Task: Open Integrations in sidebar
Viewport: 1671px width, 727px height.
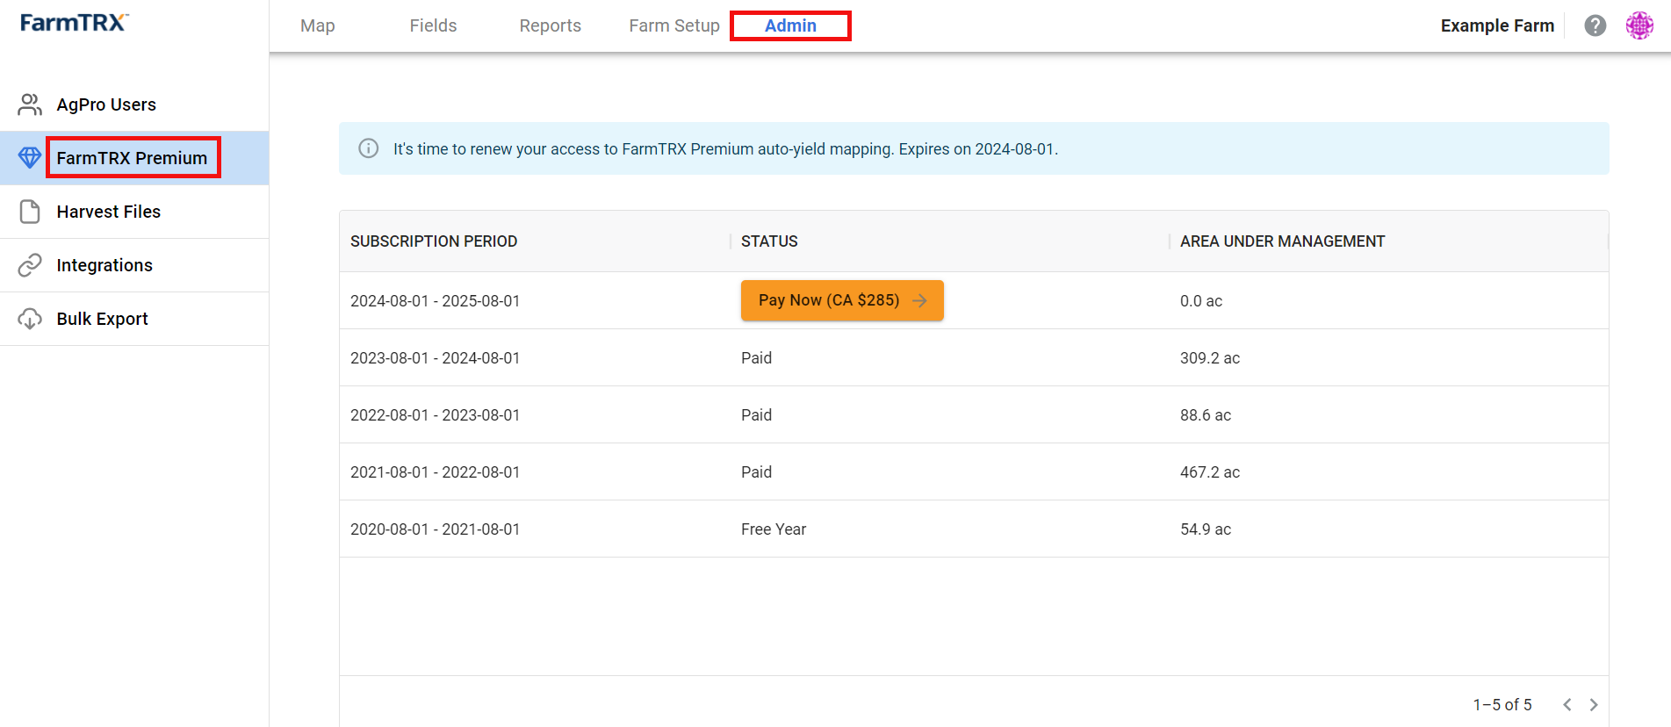Action: [134, 265]
